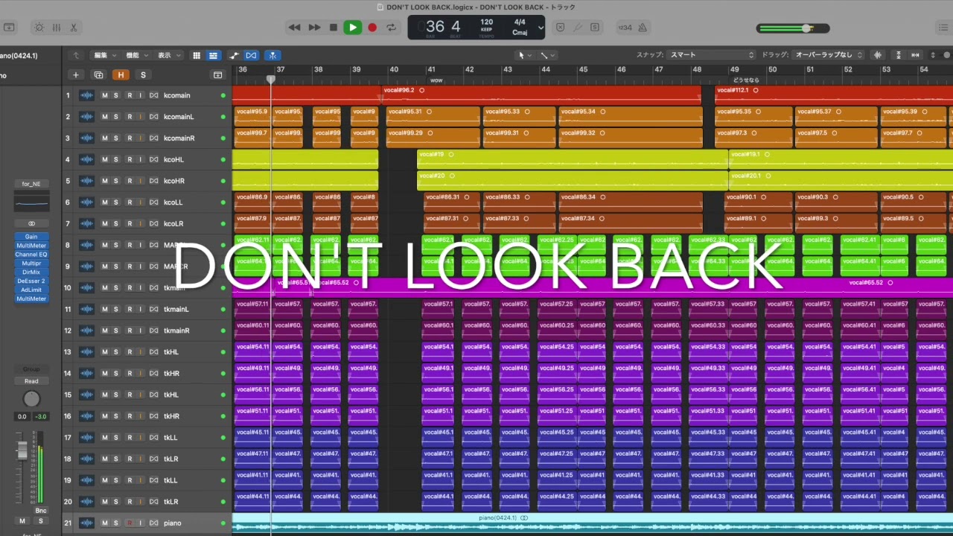This screenshot has height=536, width=953.
Task: Open the Tuner icon
Action: click(x=578, y=28)
